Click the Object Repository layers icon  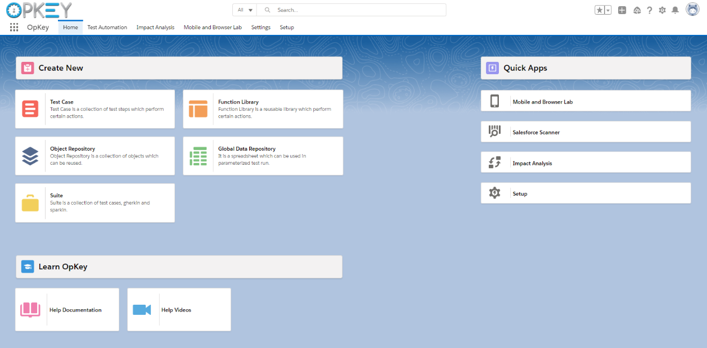pos(30,156)
